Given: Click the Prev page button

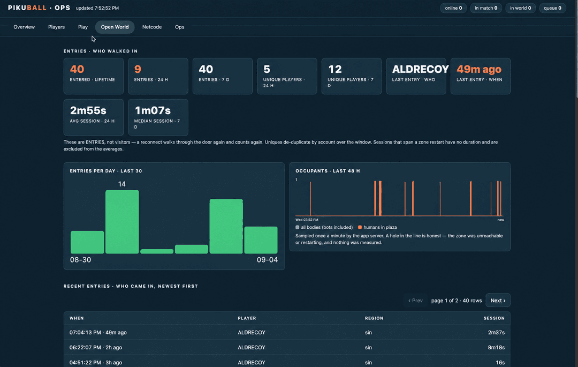Looking at the screenshot, I should pyautogui.click(x=415, y=300).
